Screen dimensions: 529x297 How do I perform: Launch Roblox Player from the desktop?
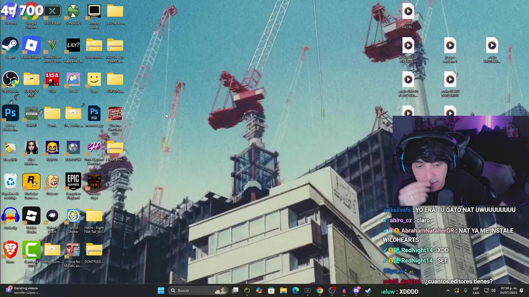pyautogui.click(x=31, y=48)
